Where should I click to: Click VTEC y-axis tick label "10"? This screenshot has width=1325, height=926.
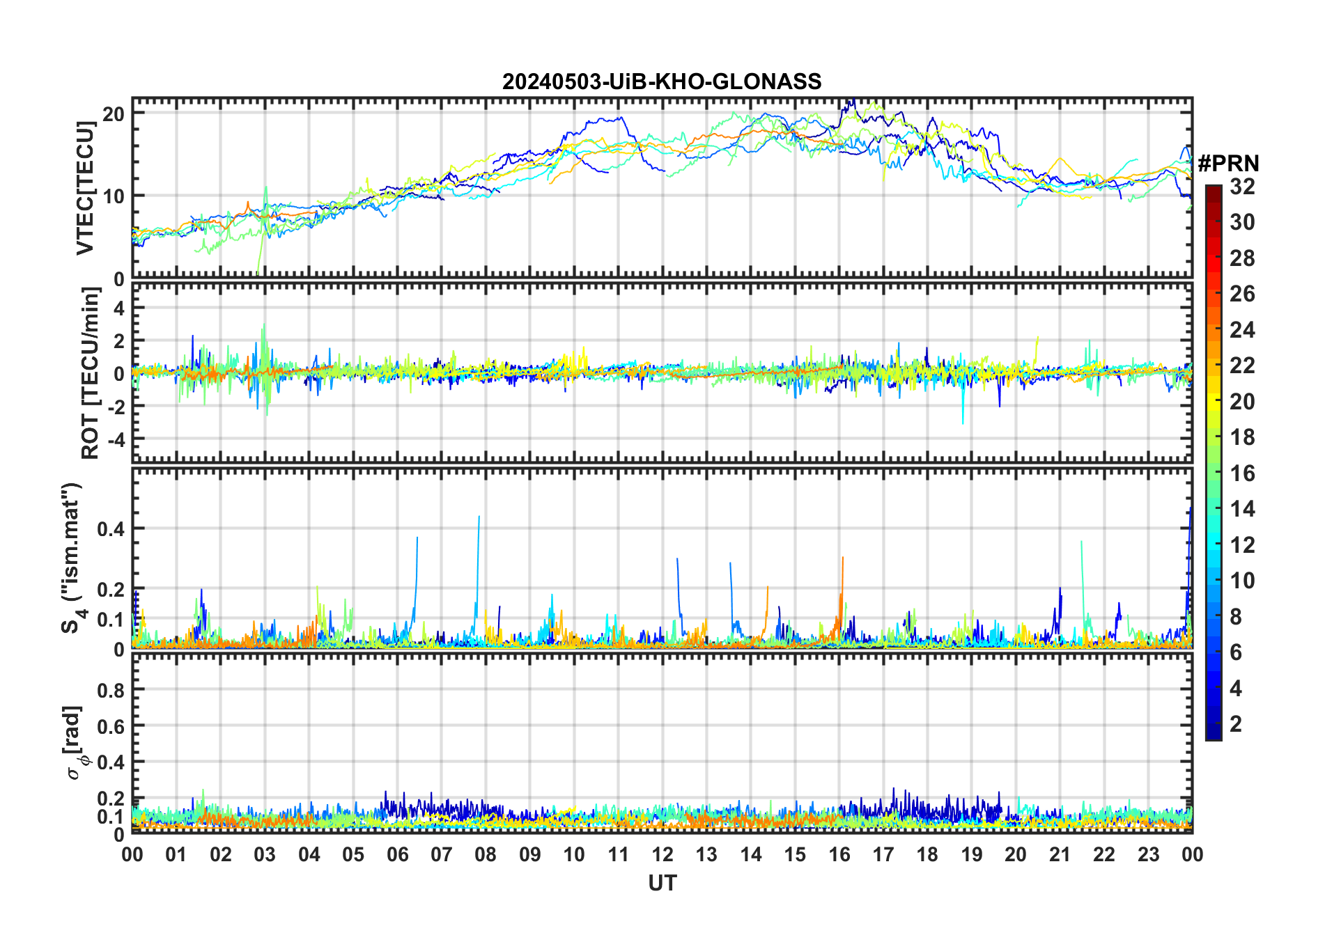click(114, 196)
